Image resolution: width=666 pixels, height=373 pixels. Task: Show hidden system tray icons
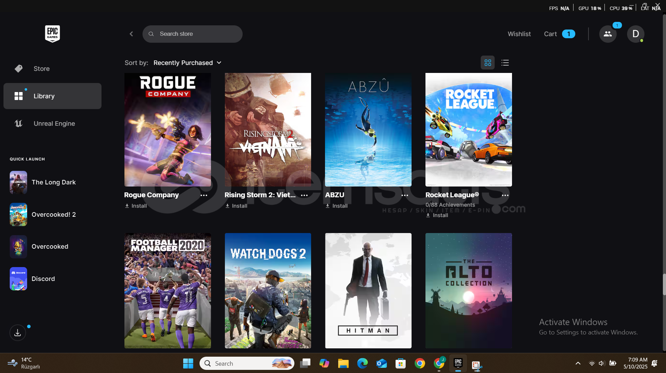pos(578,364)
